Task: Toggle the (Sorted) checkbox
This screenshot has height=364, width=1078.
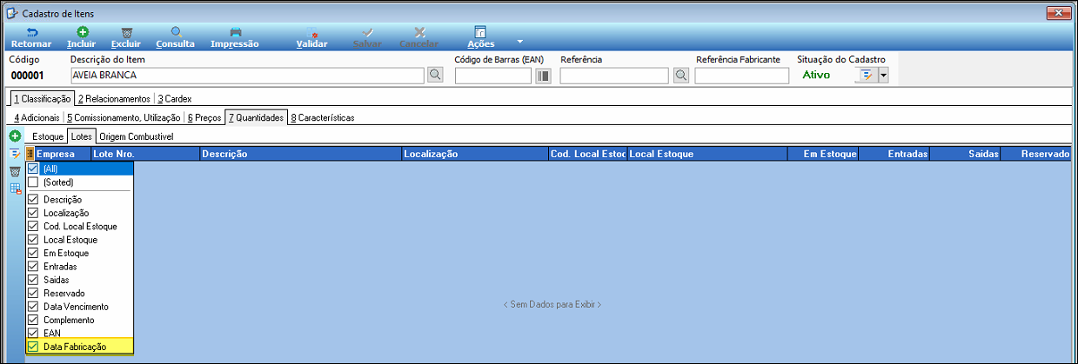Action: 33,182
